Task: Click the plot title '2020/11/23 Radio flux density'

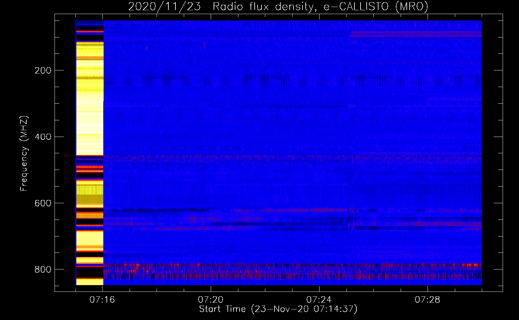Action: (278, 6)
